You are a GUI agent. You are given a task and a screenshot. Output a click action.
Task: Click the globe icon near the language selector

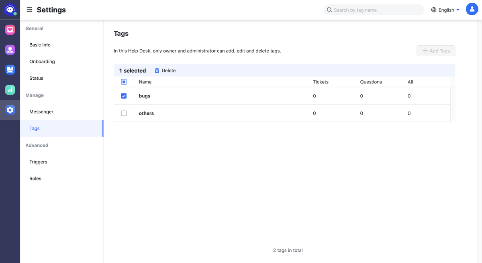pos(433,10)
